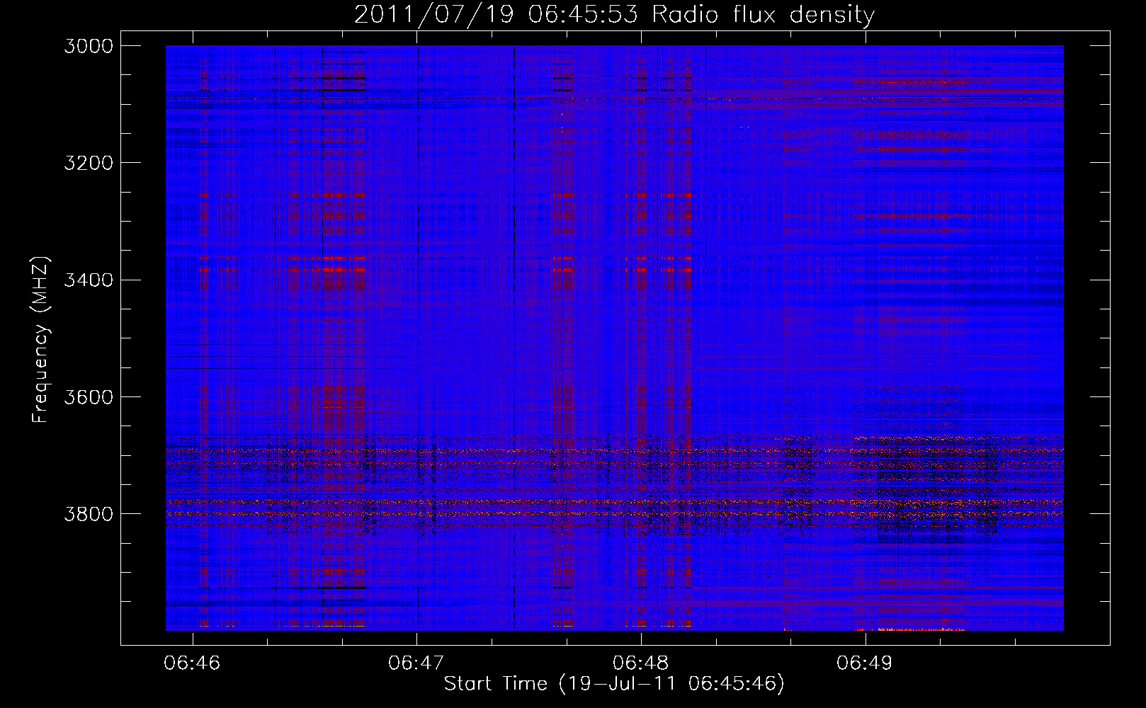
Task: Click the 'Frequency (MHZ)' axis title
Action: coord(41,339)
